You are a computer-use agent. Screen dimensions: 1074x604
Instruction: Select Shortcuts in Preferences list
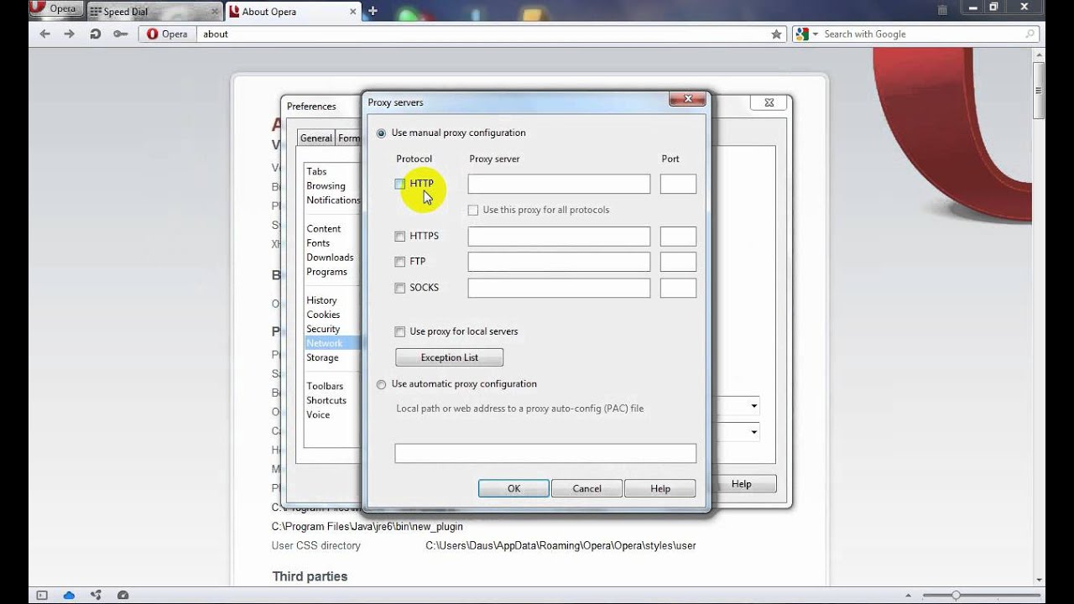326,400
